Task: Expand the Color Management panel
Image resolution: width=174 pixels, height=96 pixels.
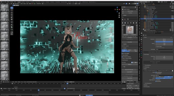Action: coord(148,83)
